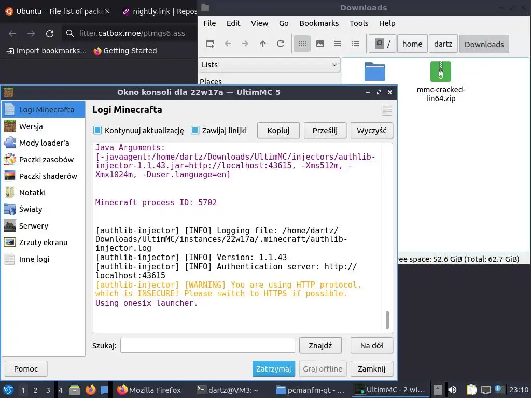Close the Ubuntu file list tab
The width and height of the screenshot is (531, 398).
[x=107, y=11]
